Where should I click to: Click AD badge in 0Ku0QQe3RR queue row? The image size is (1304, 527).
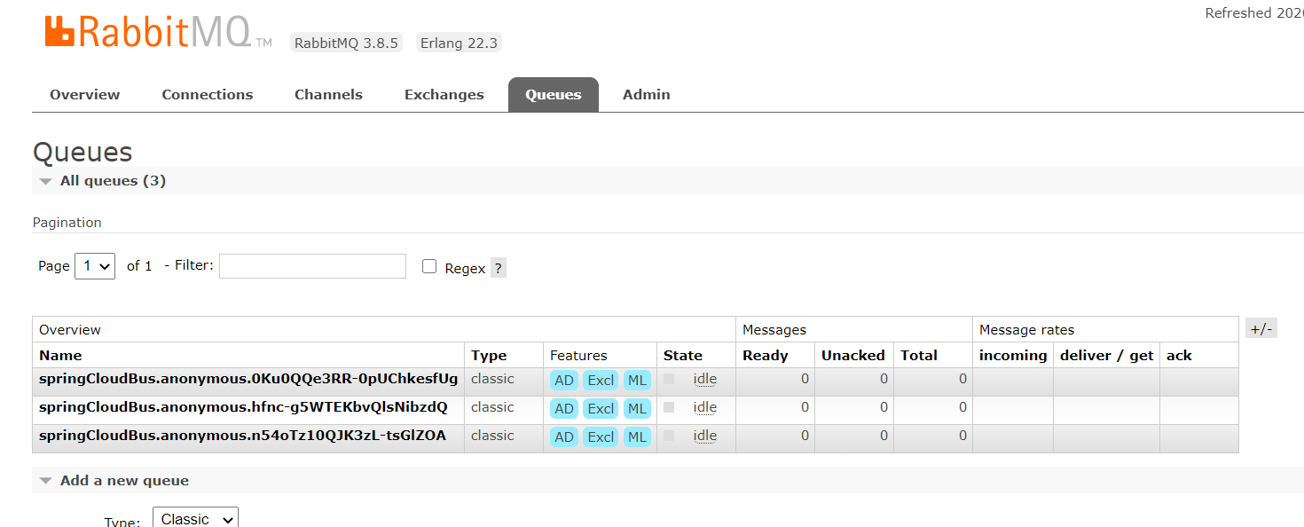(564, 381)
